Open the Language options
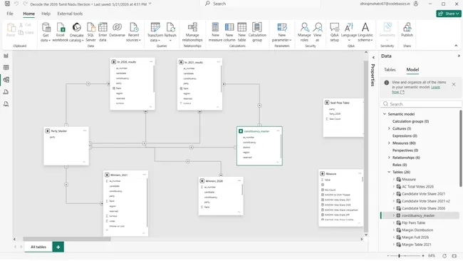463x261 pixels. [349, 32]
